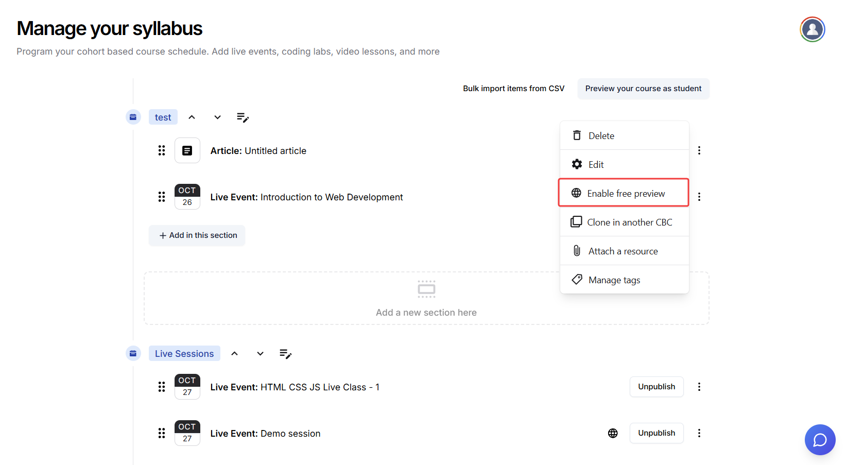Viewport: 846px width, 465px height.
Task: Unpublish the HTML CSS JS Live Class event
Action: coord(656,387)
